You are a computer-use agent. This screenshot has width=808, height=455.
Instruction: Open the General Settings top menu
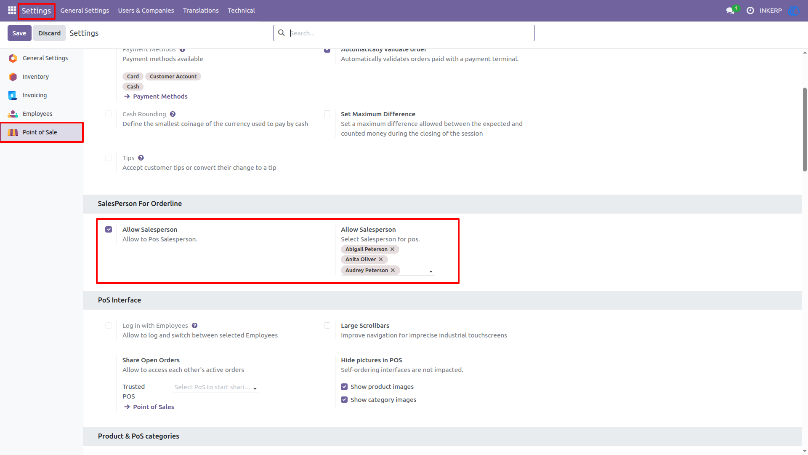coord(85,11)
